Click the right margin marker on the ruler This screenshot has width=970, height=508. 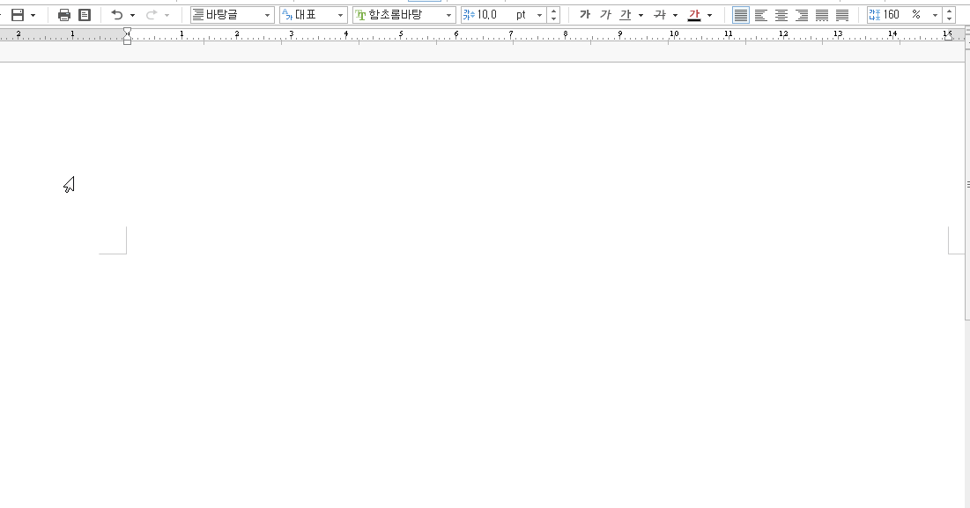tap(948, 36)
